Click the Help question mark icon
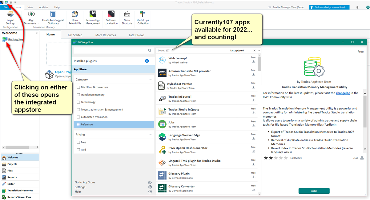The width and height of the screenshot is (370, 200). [x=150, y=191]
